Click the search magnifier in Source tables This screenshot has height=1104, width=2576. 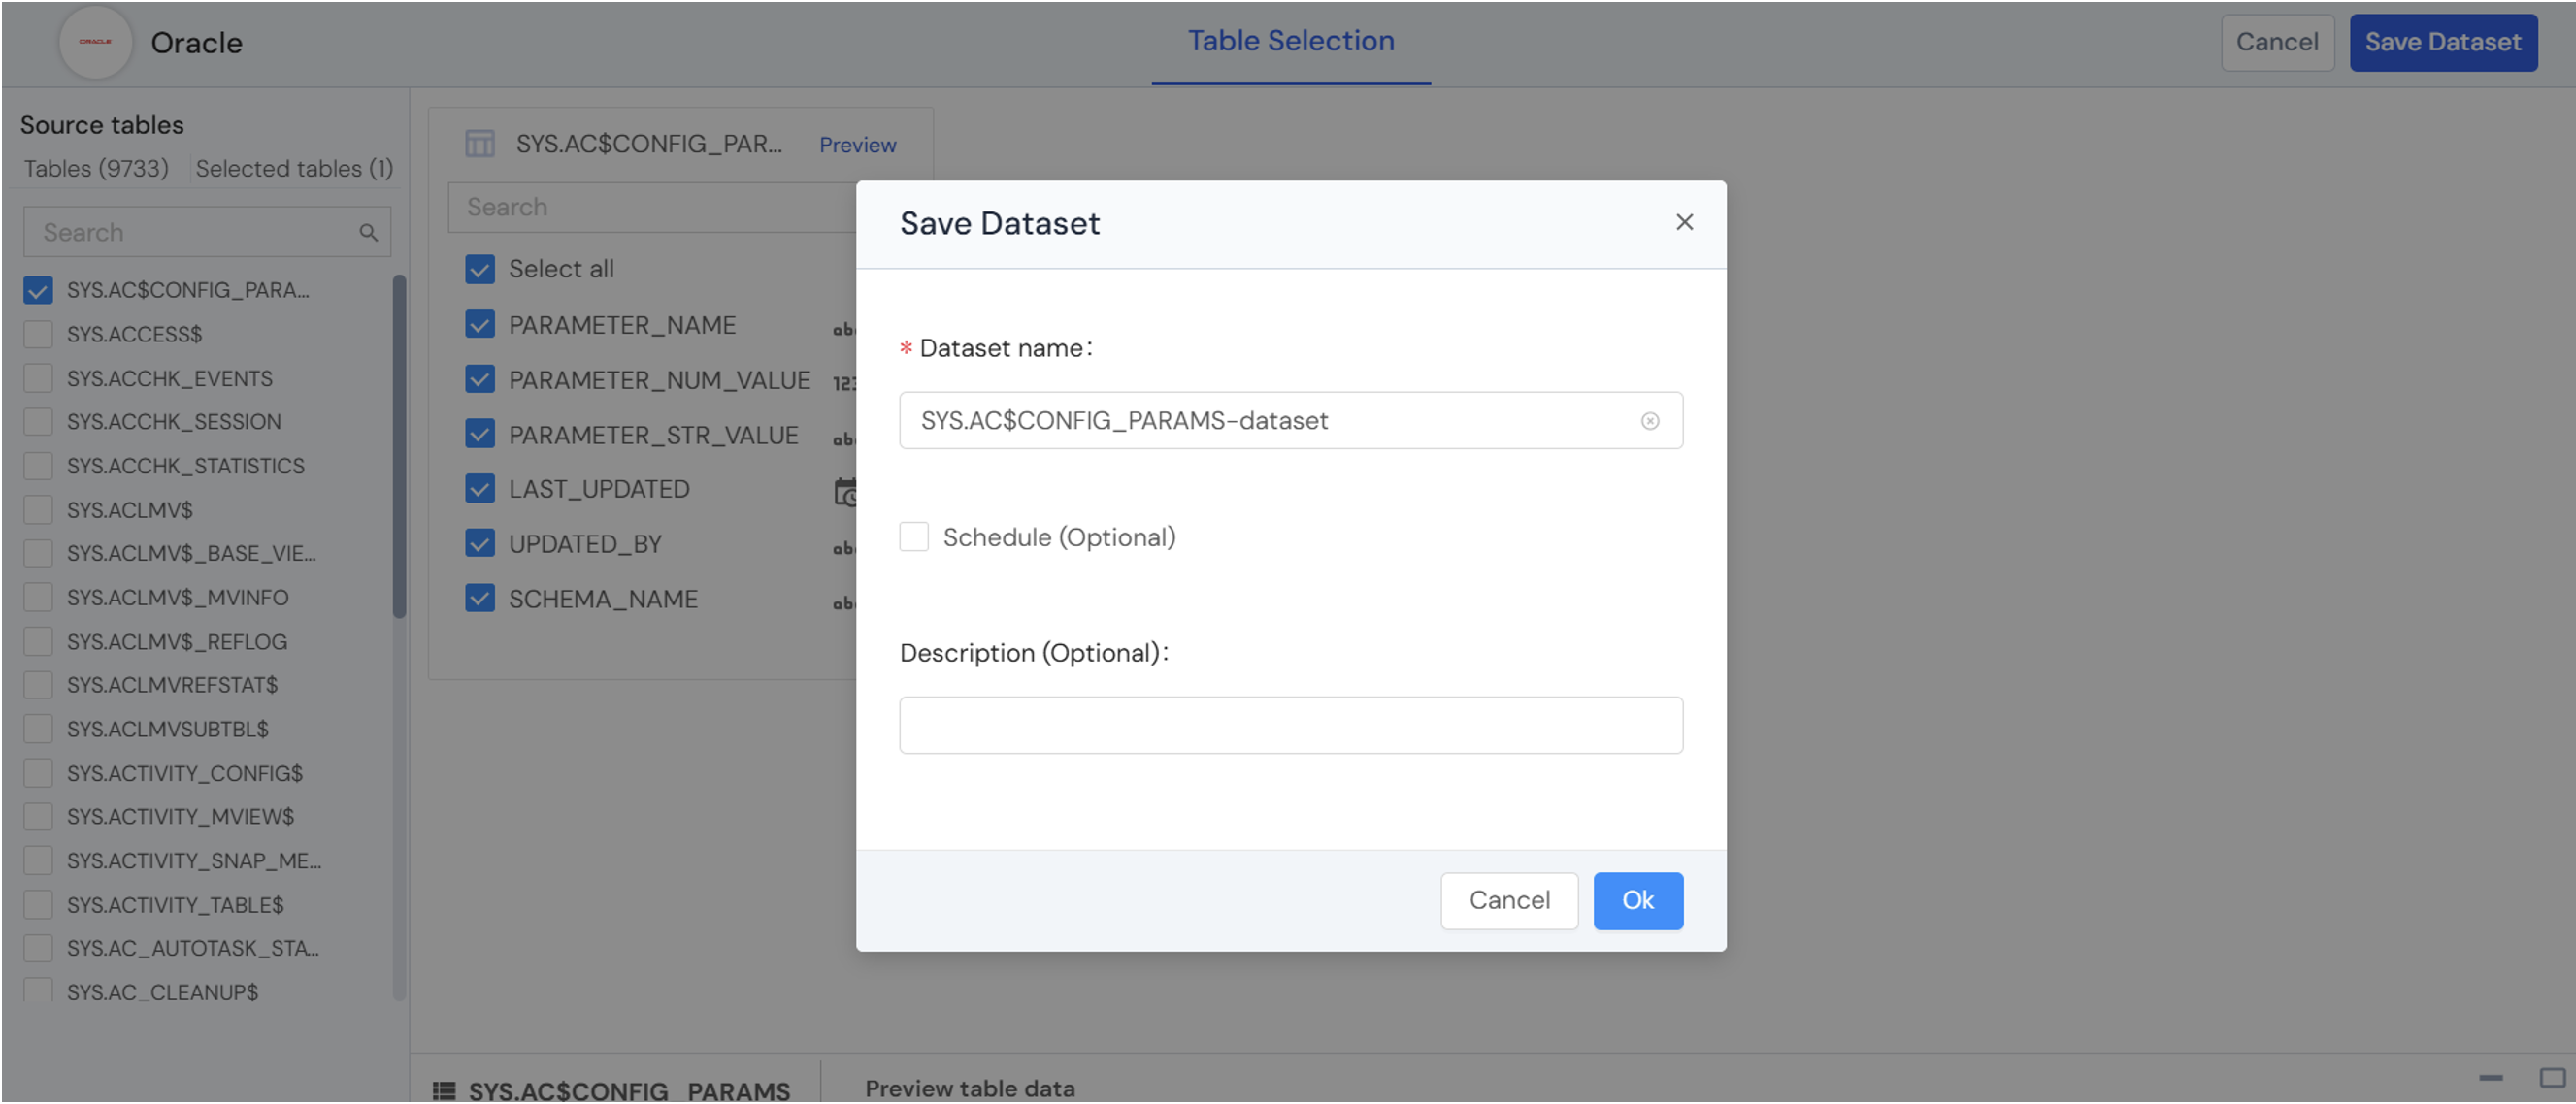pos(368,233)
